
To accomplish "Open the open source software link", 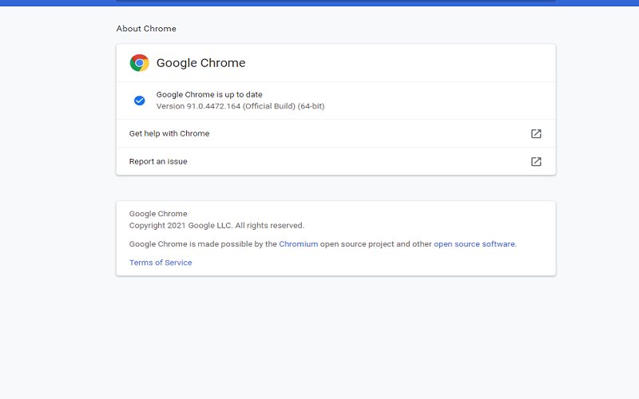I will (474, 244).
